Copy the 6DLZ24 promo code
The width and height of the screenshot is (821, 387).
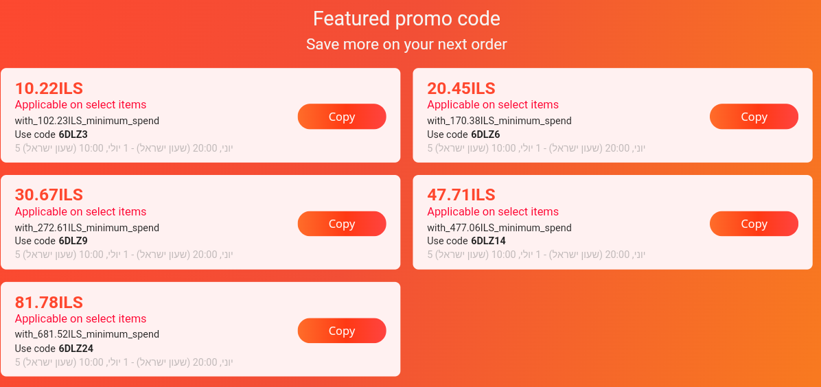pos(341,331)
